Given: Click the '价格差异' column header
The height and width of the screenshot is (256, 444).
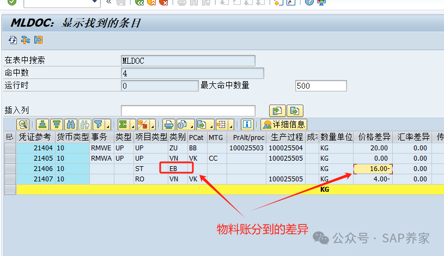Looking at the screenshot, I should point(373,137).
